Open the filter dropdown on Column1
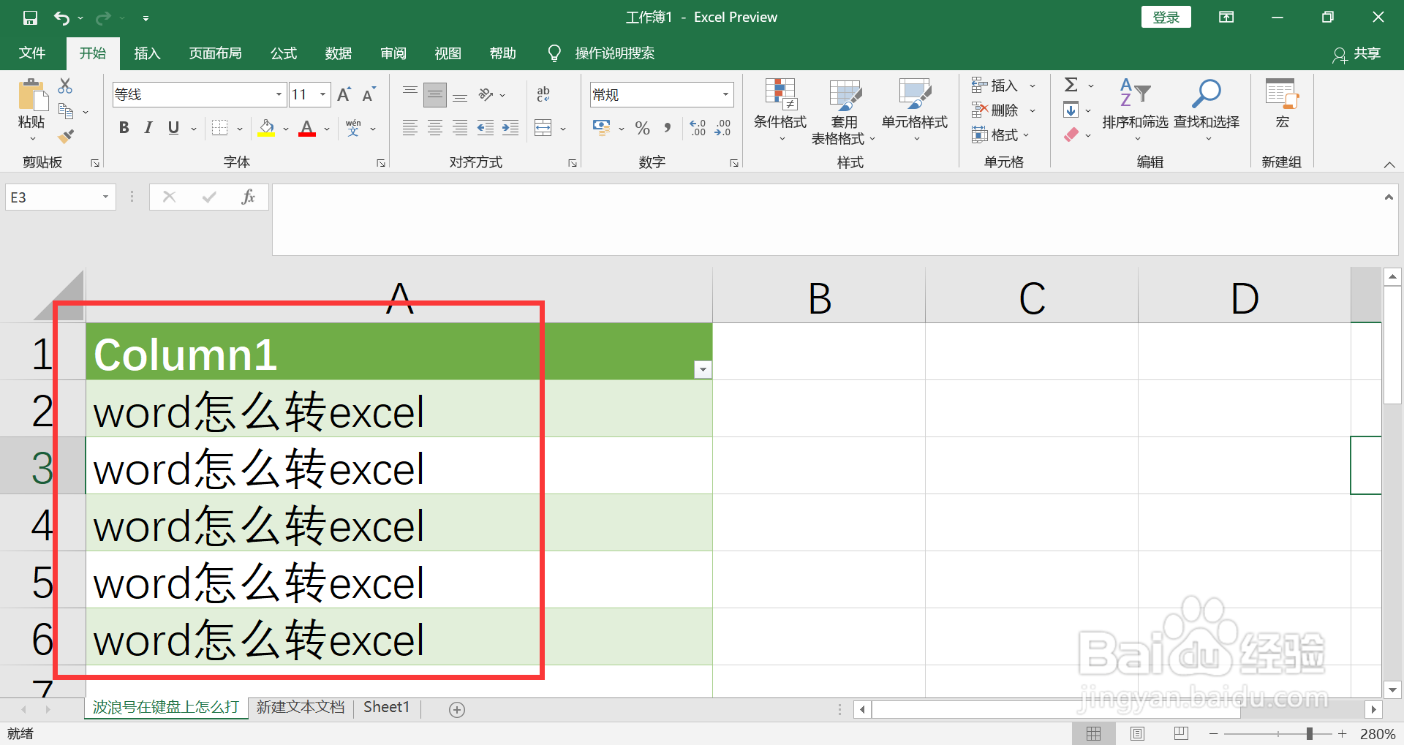1404x745 pixels. point(702,369)
